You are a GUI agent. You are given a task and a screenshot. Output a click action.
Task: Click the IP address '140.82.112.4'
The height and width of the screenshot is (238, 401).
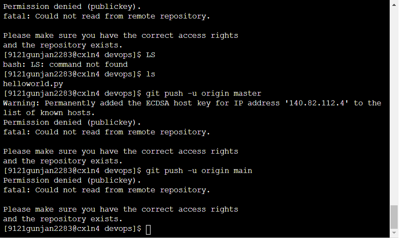tap(317, 103)
